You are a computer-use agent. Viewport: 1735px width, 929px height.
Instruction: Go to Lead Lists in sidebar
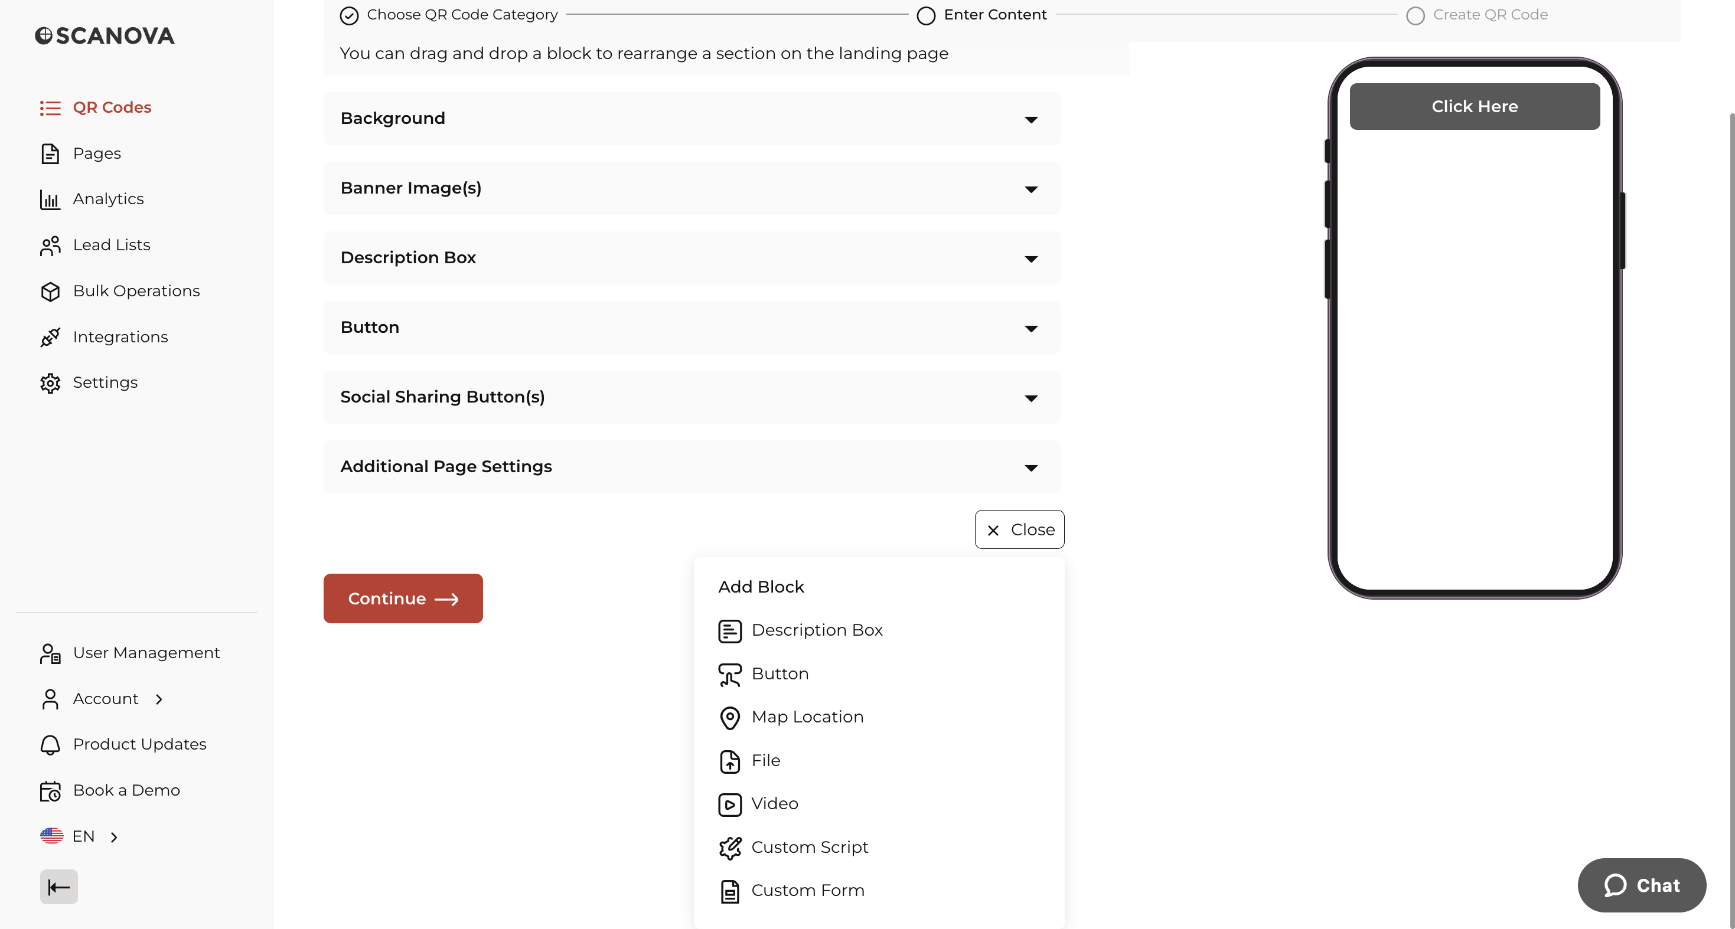pyautogui.click(x=111, y=245)
